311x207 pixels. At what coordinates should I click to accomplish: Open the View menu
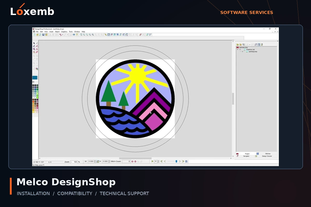pyautogui.click(x=46, y=32)
